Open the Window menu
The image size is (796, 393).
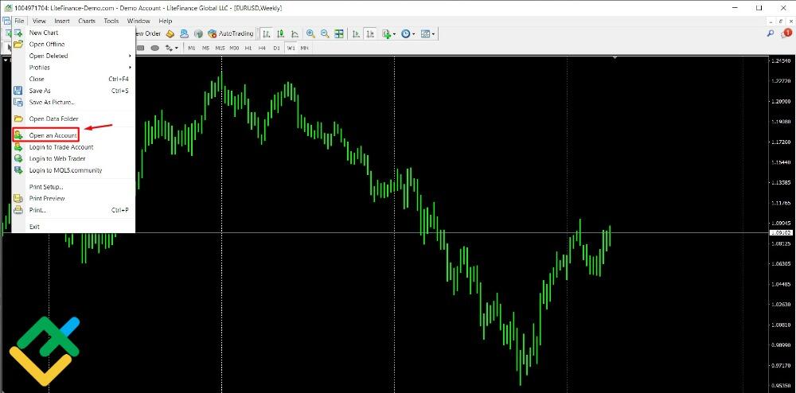point(139,21)
